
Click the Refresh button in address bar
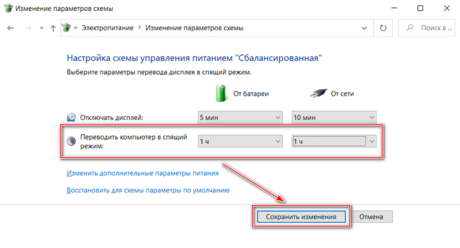384,27
